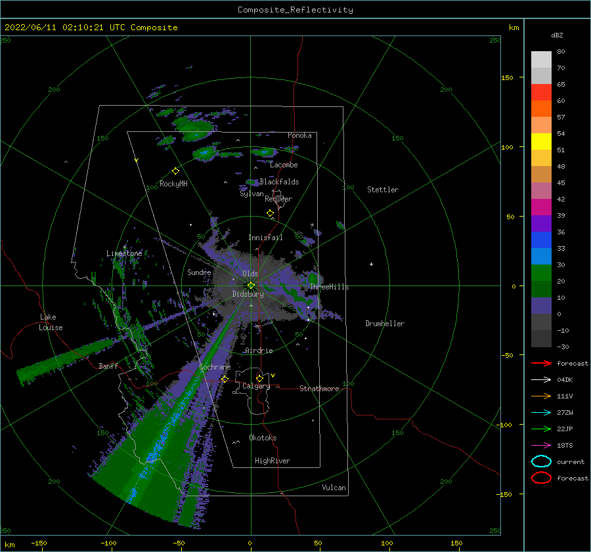Screen dimensions: 591x552
Task: Click the Cochrane label
Action: tap(215, 367)
